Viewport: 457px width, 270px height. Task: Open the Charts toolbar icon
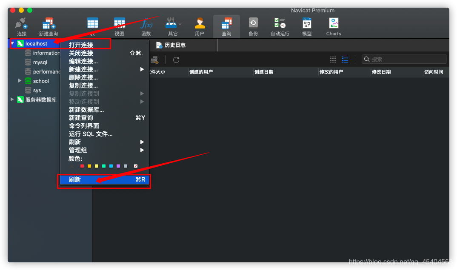coord(334,26)
